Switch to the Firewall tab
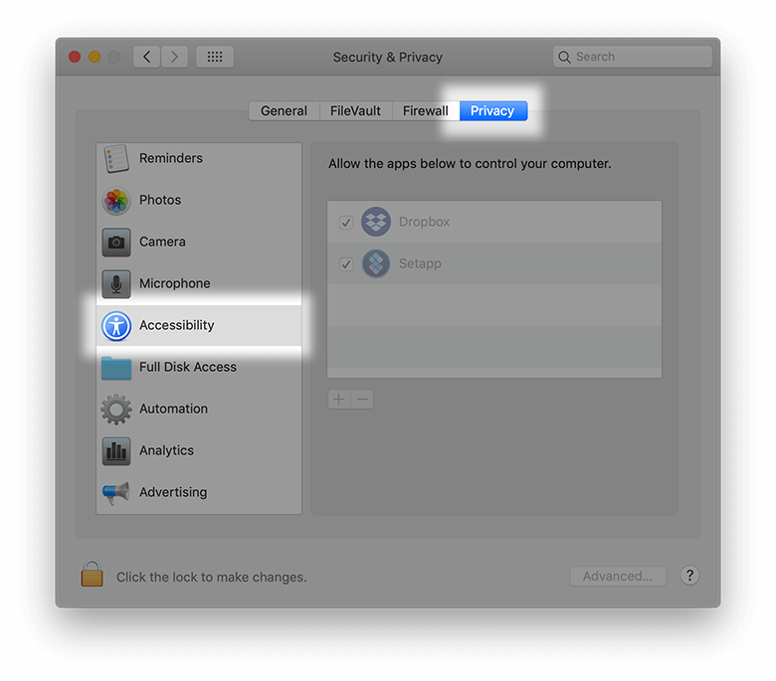This screenshot has height=681, width=776. click(x=425, y=111)
